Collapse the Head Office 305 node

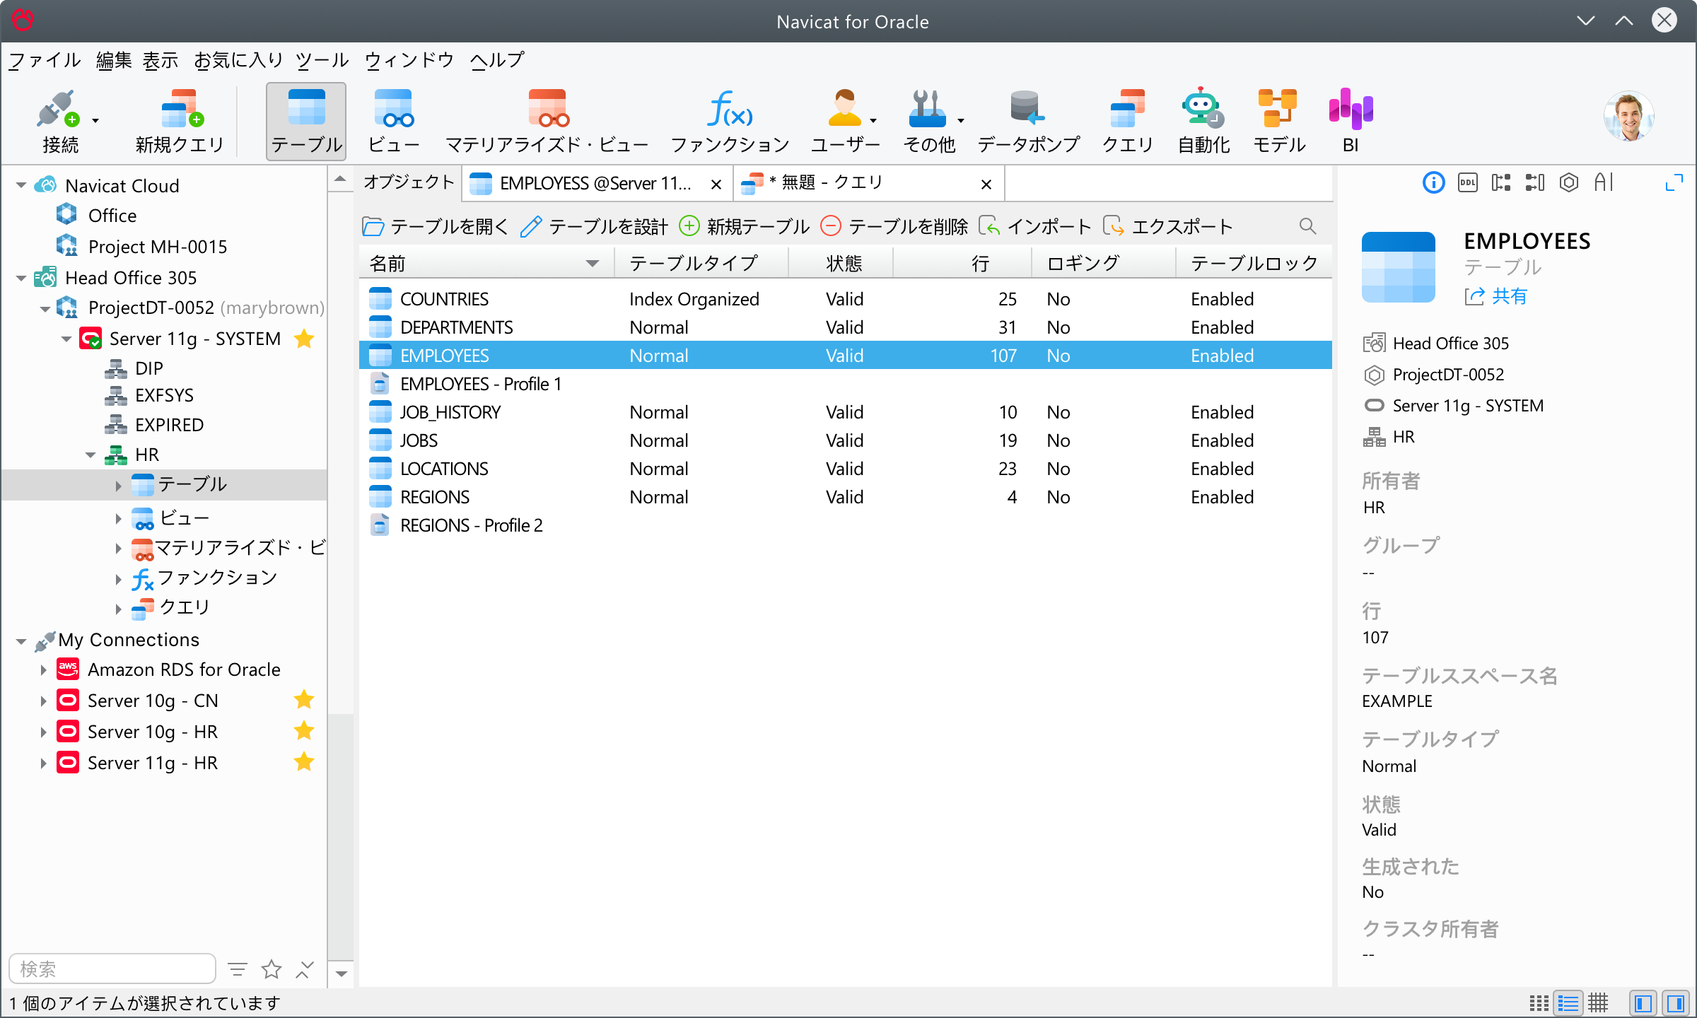pos(21,278)
